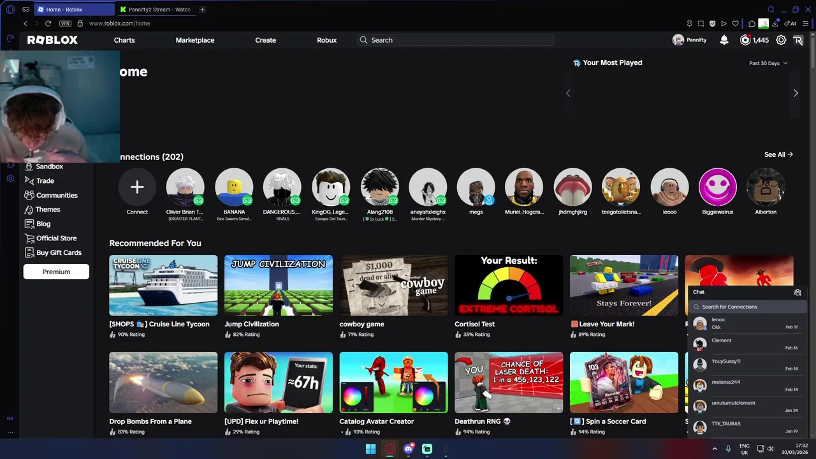Click the taskbar microphone icon
Viewport: 816px width, 459px height.
[728, 449]
